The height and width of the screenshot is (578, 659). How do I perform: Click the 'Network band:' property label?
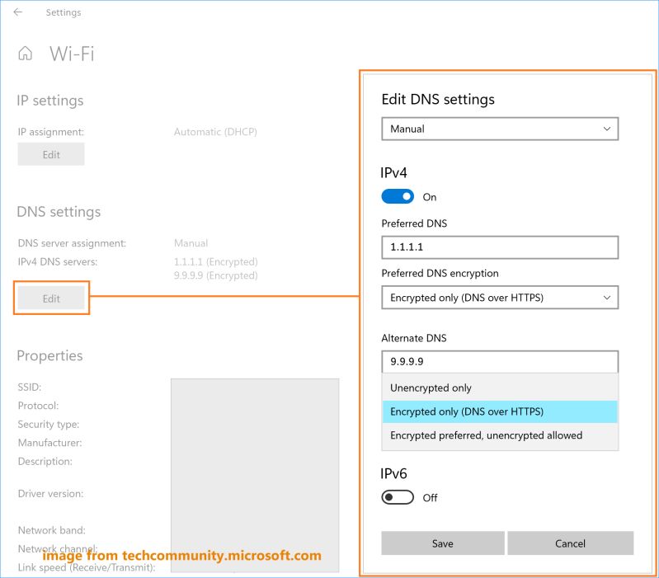52,530
